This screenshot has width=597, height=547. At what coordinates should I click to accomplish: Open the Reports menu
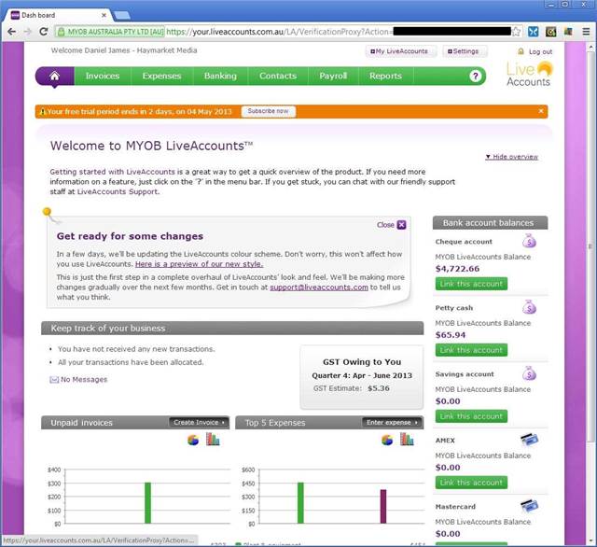385,76
